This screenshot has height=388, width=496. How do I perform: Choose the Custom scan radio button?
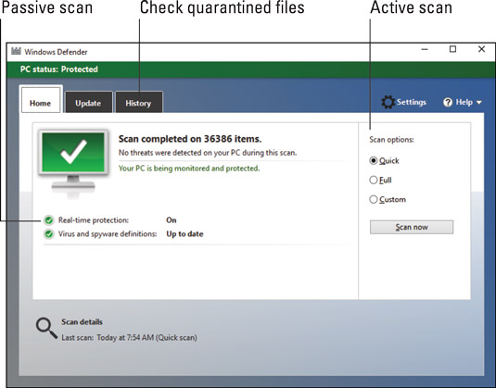[374, 199]
